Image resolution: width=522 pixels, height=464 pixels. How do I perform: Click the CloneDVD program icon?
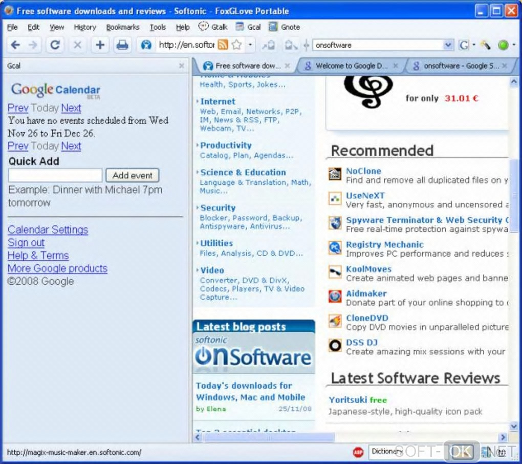click(x=335, y=321)
